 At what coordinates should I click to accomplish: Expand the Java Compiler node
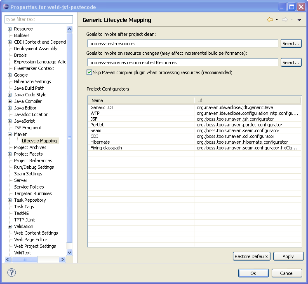click(x=10, y=101)
